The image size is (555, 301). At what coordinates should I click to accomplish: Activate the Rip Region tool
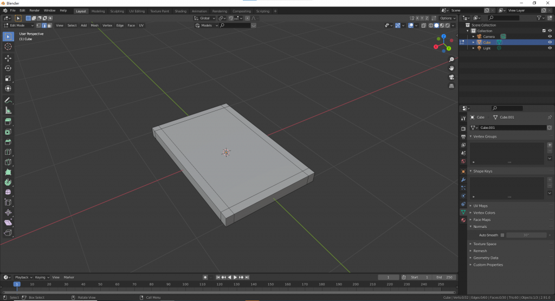pos(8,233)
